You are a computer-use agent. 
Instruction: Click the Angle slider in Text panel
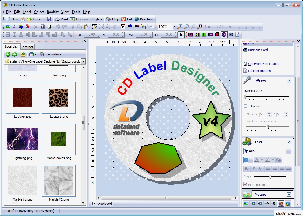(270, 177)
